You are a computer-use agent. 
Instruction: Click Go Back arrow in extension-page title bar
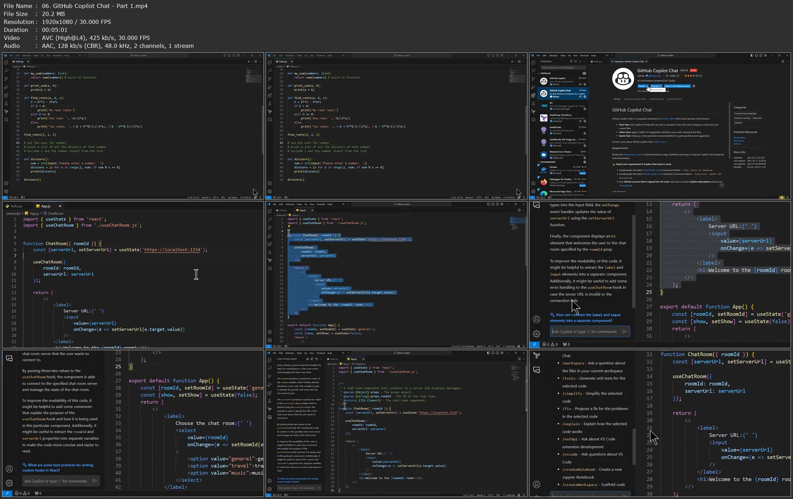coord(607,55)
